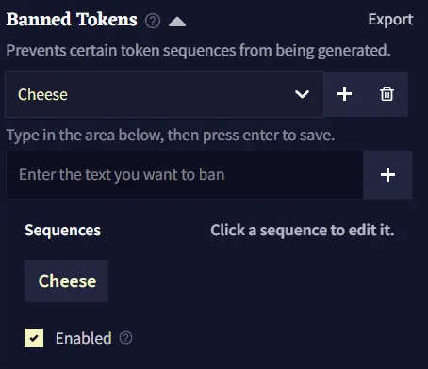Click the checkmark inside the Enabled box
This screenshot has height=369, width=428.
[34, 338]
